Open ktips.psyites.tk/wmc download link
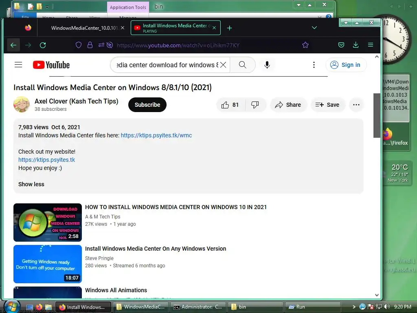 pos(156,135)
